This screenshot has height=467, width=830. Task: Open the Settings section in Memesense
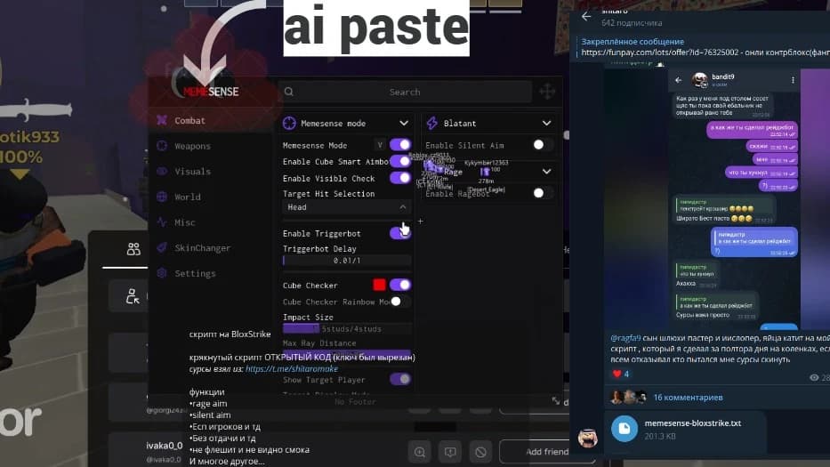(x=195, y=273)
